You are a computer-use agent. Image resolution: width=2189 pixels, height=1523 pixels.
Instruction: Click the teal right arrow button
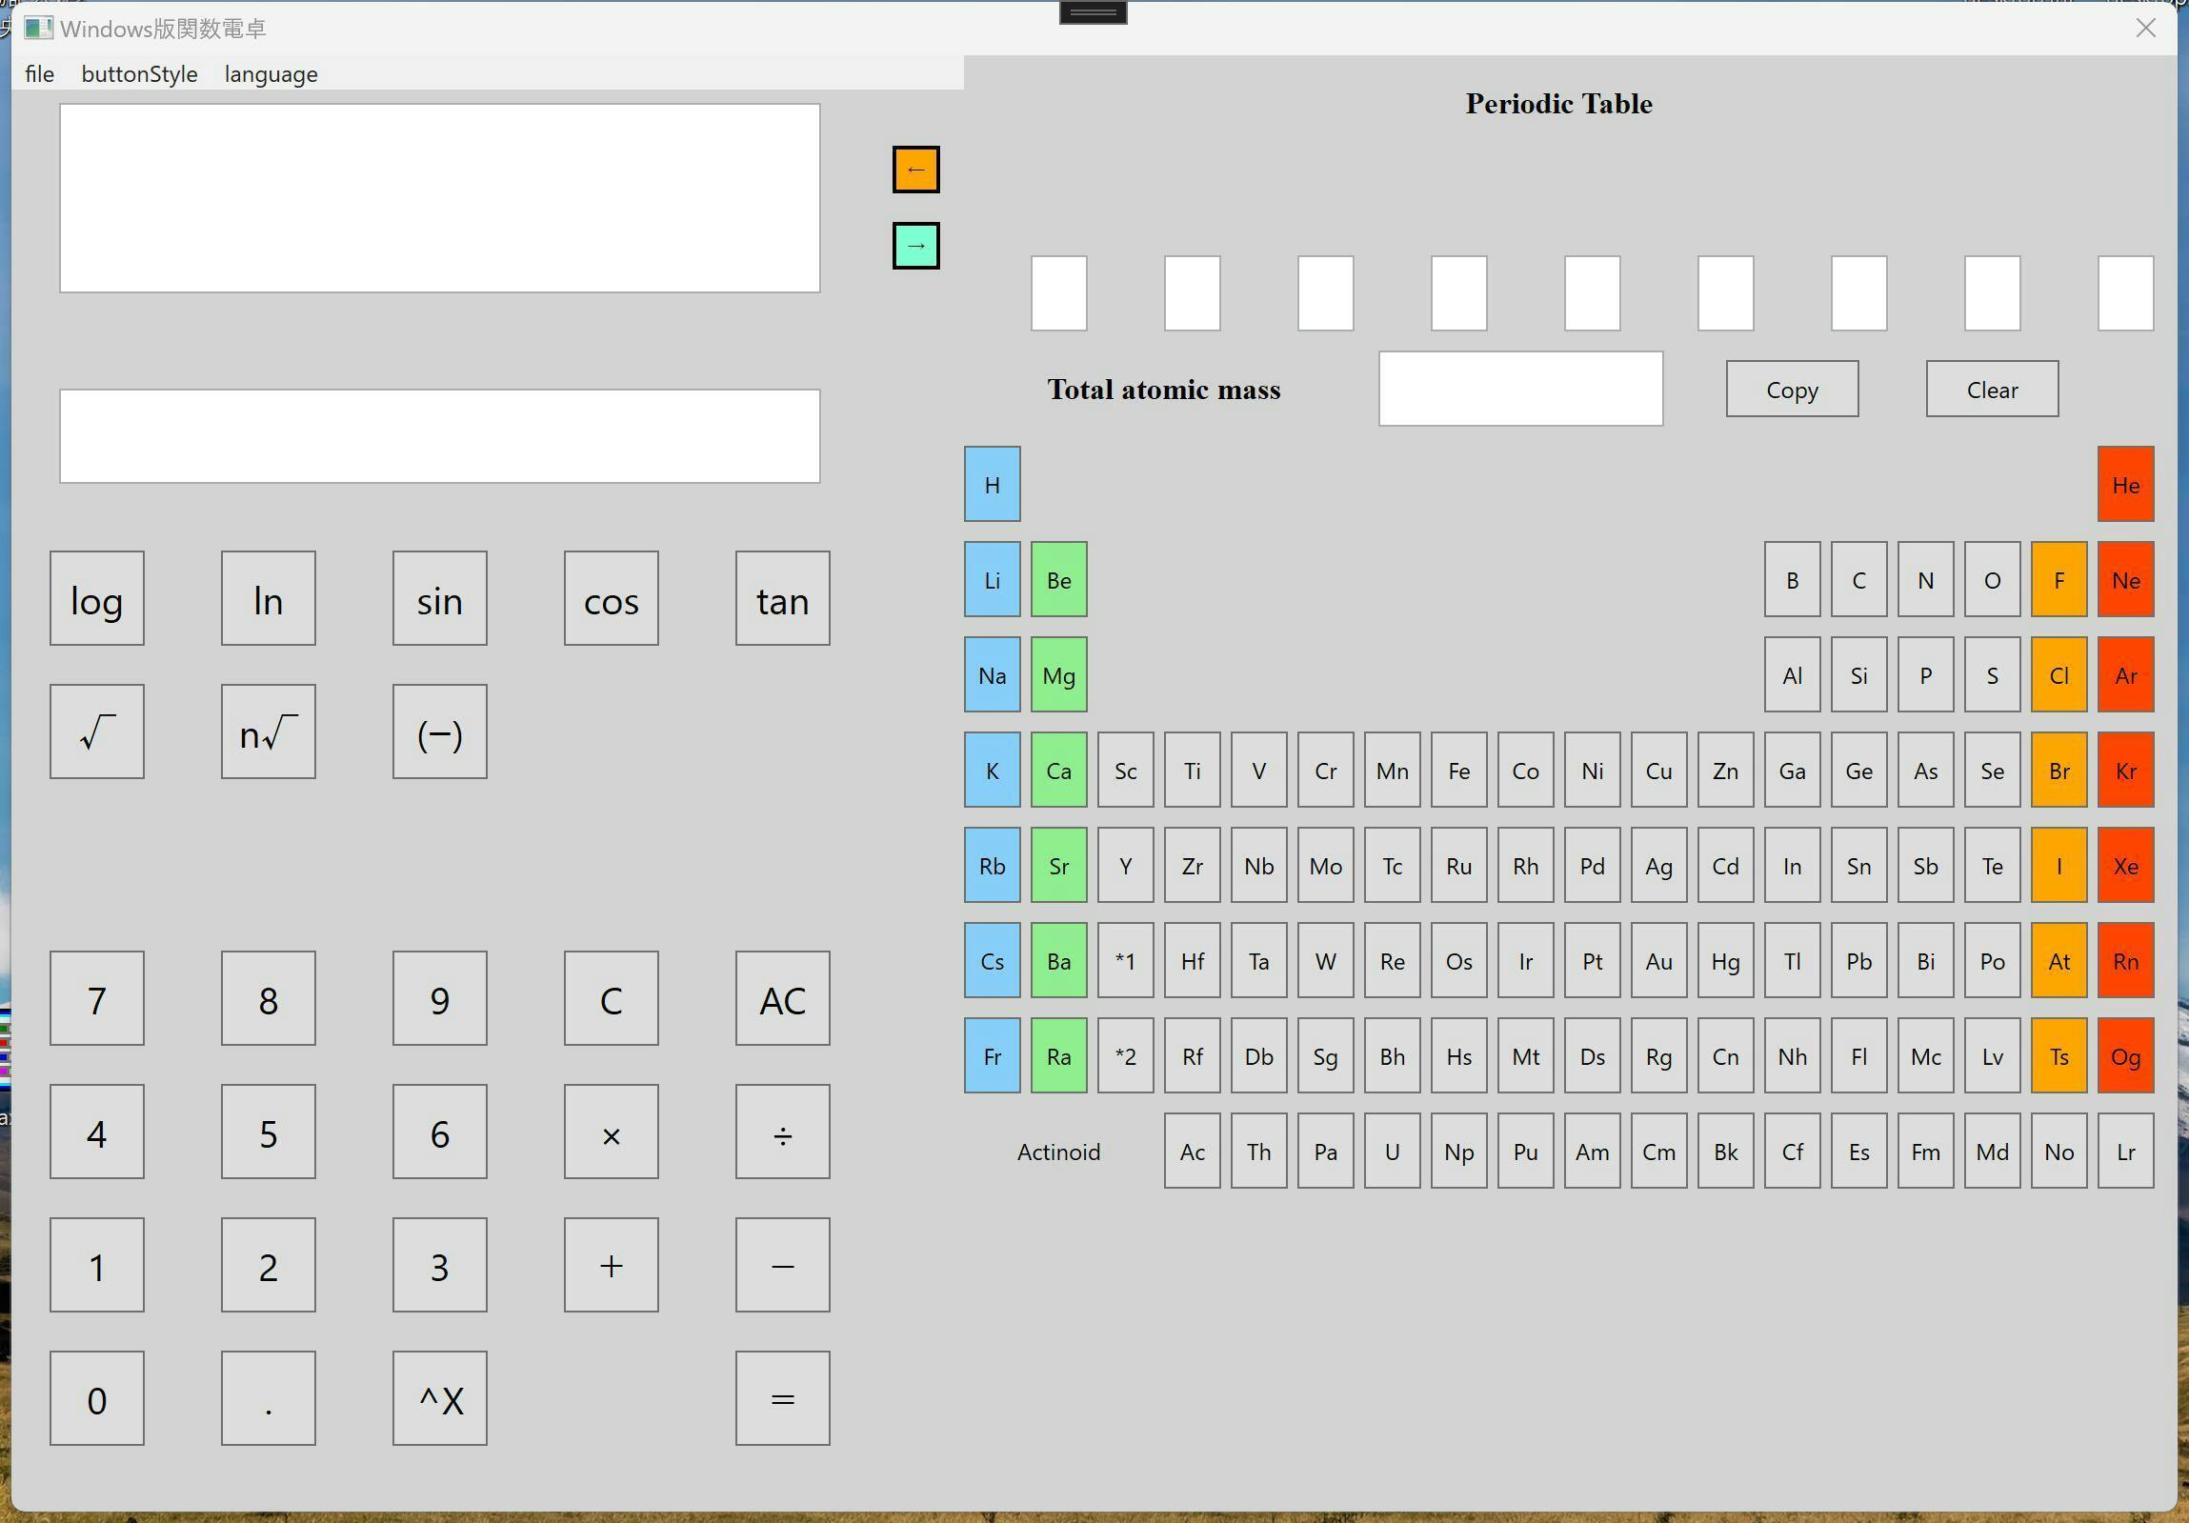[915, 246]
